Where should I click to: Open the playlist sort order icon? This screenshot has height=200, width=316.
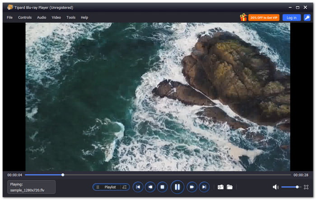coord(125,187)
